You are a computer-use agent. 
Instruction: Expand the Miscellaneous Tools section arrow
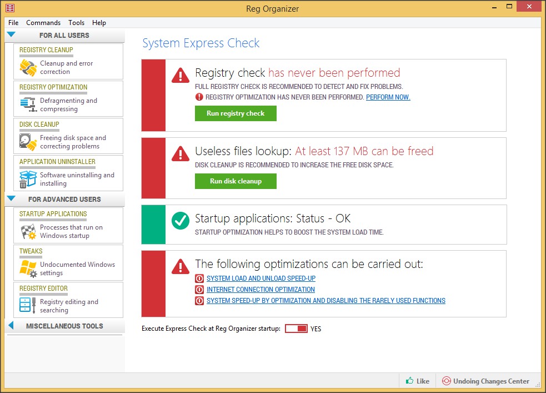11,325
